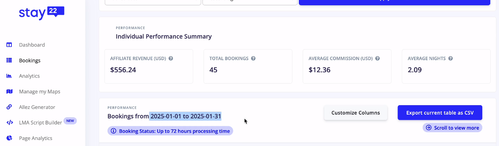Open the Analytics chart icon

[9, 76]
